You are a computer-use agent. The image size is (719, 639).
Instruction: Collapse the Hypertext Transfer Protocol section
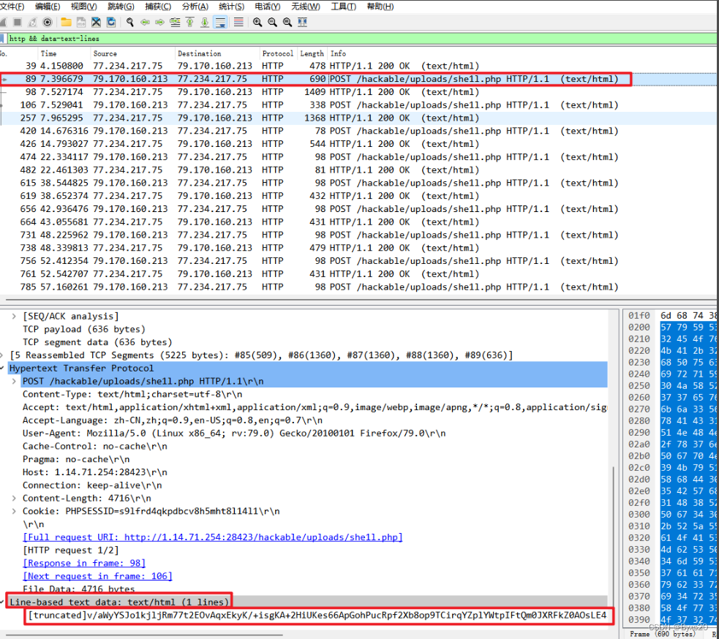pos(7,368)
